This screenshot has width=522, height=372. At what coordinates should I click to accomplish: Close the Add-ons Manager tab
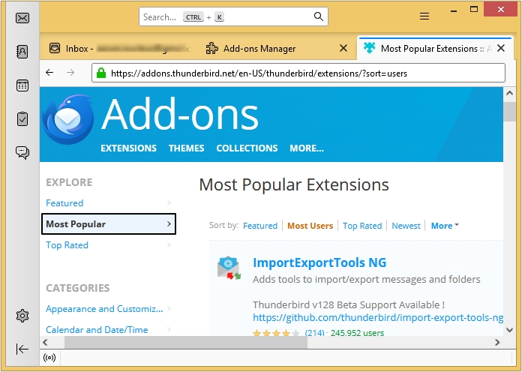pos(343,48)
